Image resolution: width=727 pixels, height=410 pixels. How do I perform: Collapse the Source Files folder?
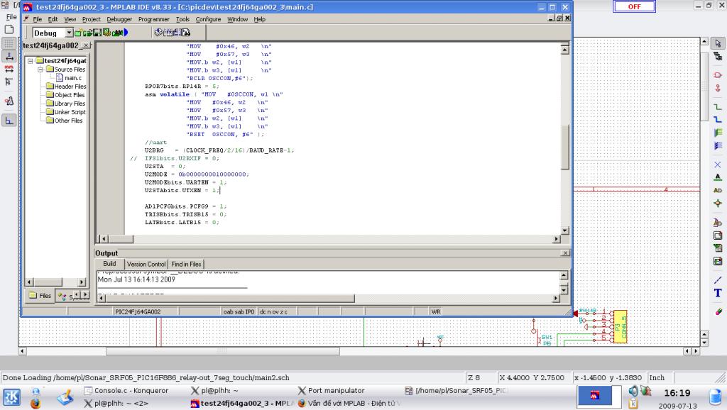40,70
